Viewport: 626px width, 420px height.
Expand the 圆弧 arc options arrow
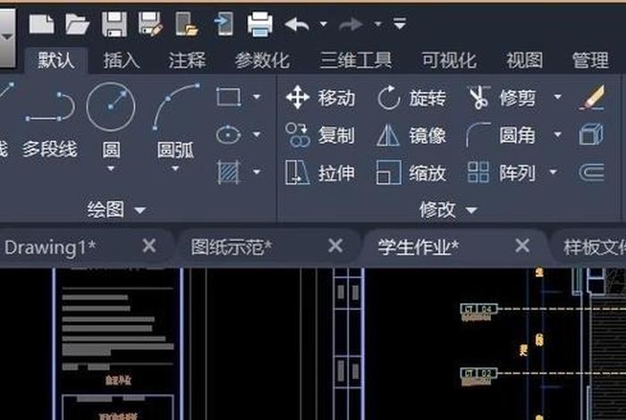[175, 169]
